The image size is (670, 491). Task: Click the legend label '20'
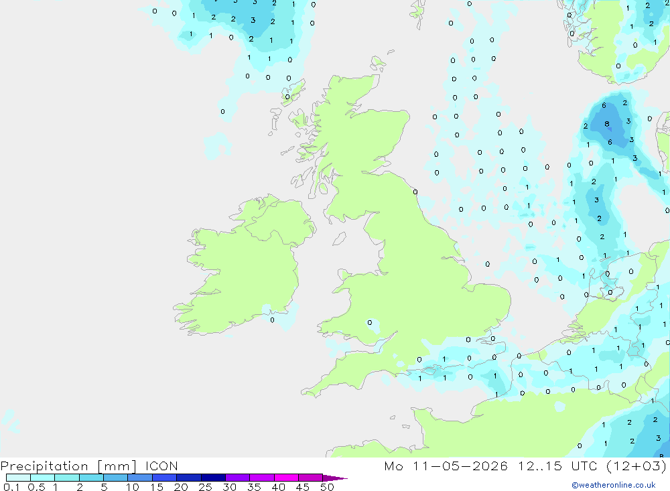click(181, 487)
